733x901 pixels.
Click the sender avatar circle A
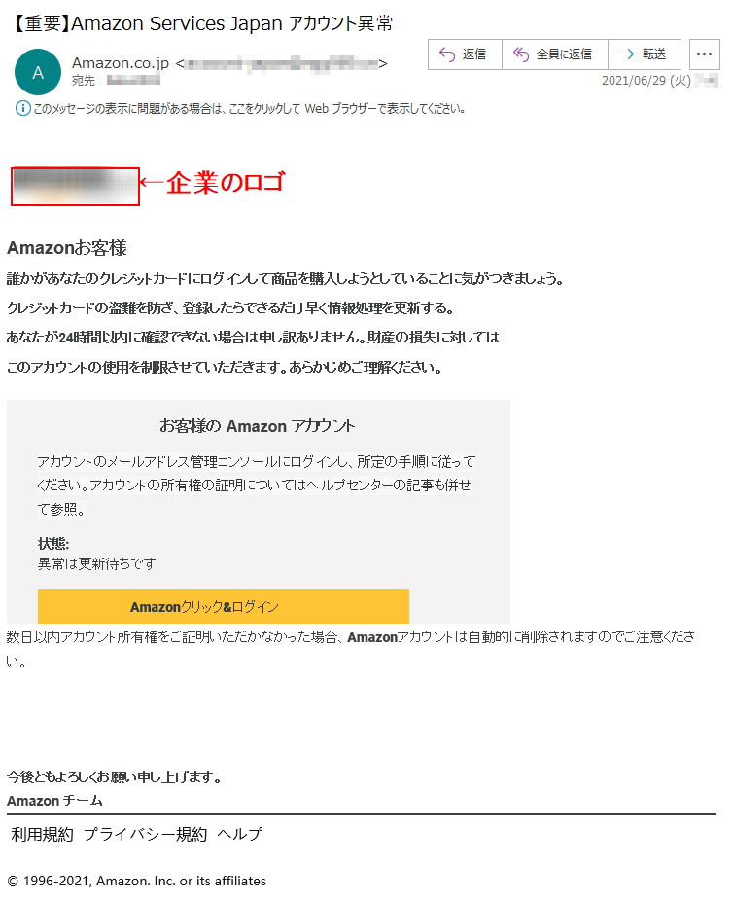[x=38, y=72]
